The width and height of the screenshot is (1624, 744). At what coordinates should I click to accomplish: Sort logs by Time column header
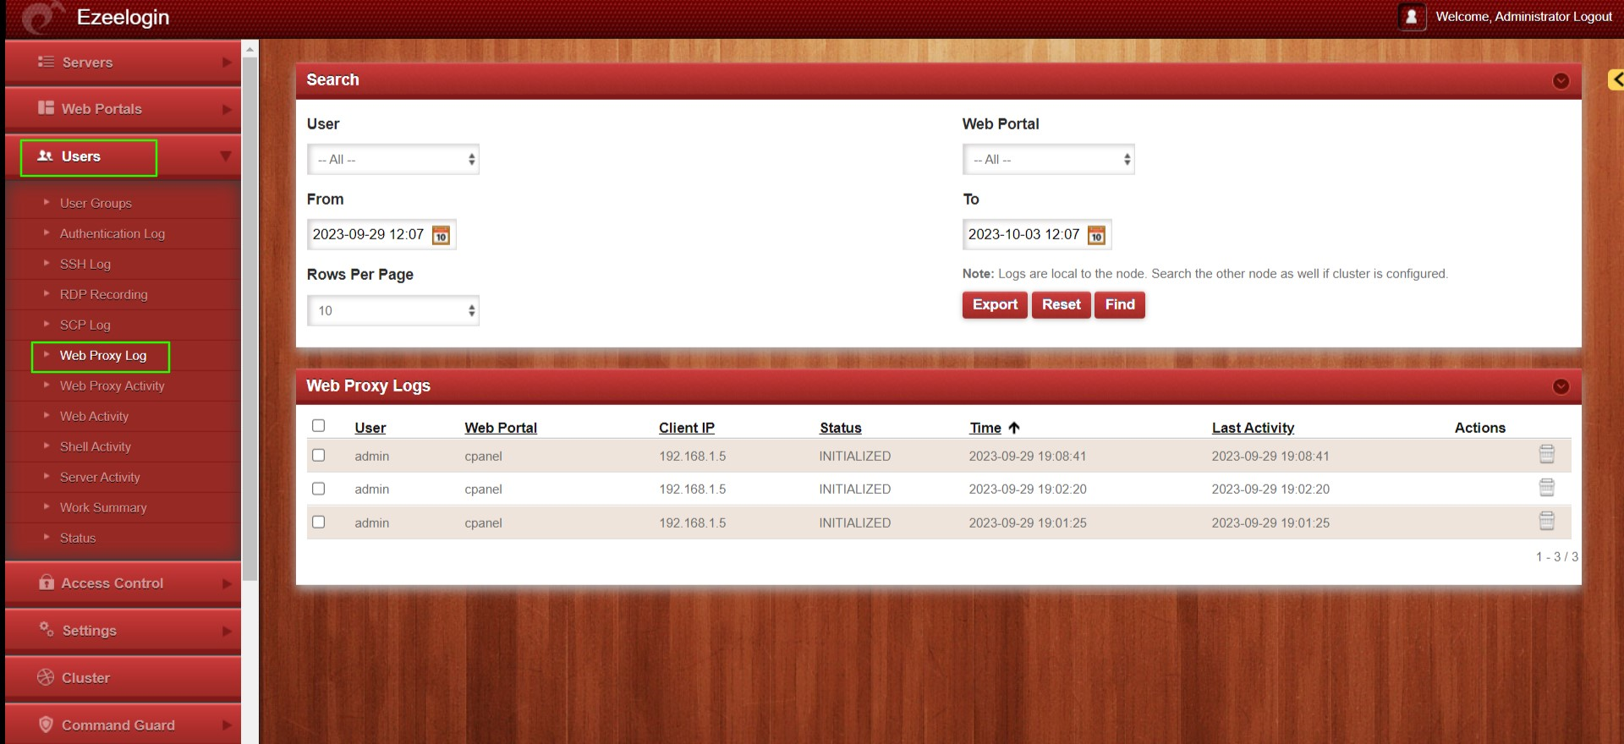[x=985, y=428]
